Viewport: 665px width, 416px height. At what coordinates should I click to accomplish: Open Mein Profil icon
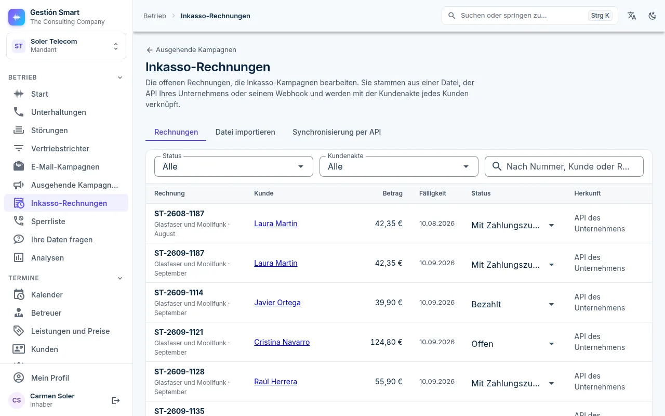pyautogui.click(x=19, y=378)
